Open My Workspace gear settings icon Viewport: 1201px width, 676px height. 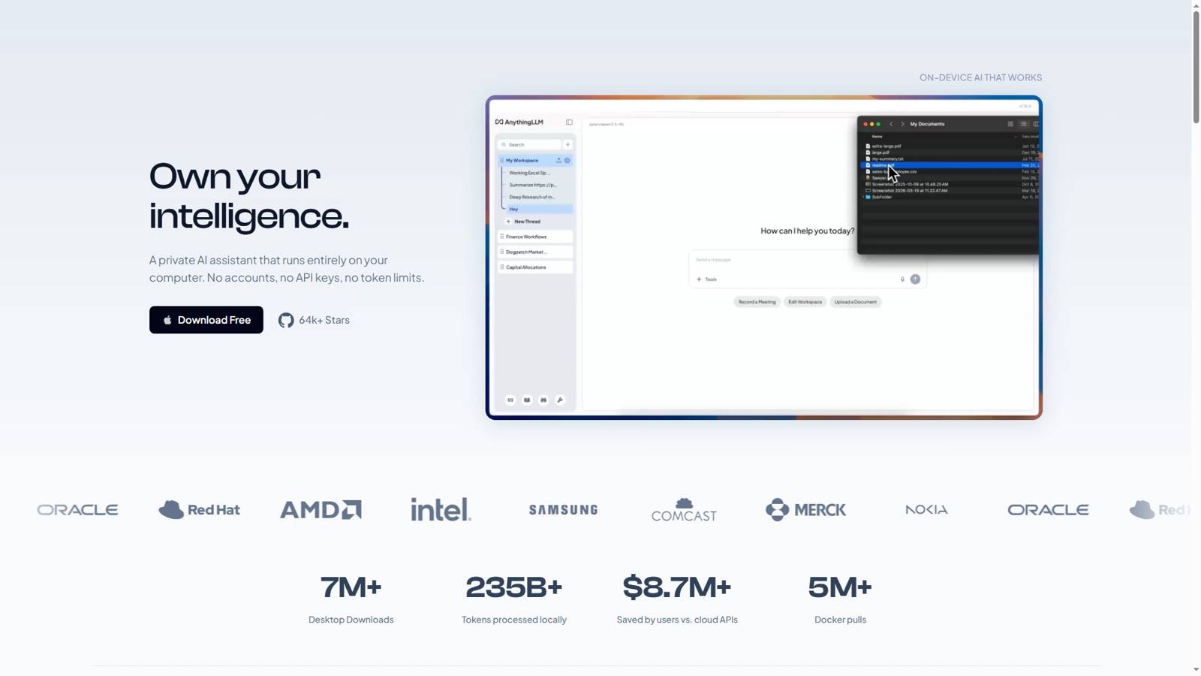[x=567, y=161]
